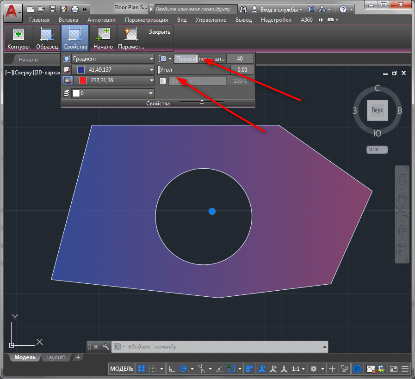Click the ShowMotion icon

coord(402,249)
